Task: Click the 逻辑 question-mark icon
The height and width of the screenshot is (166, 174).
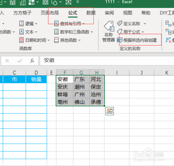Action: 22,24
